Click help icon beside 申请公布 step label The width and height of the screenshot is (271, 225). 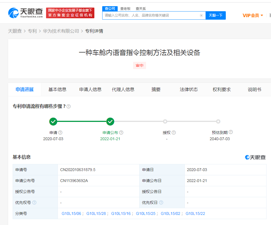point(121,133)
